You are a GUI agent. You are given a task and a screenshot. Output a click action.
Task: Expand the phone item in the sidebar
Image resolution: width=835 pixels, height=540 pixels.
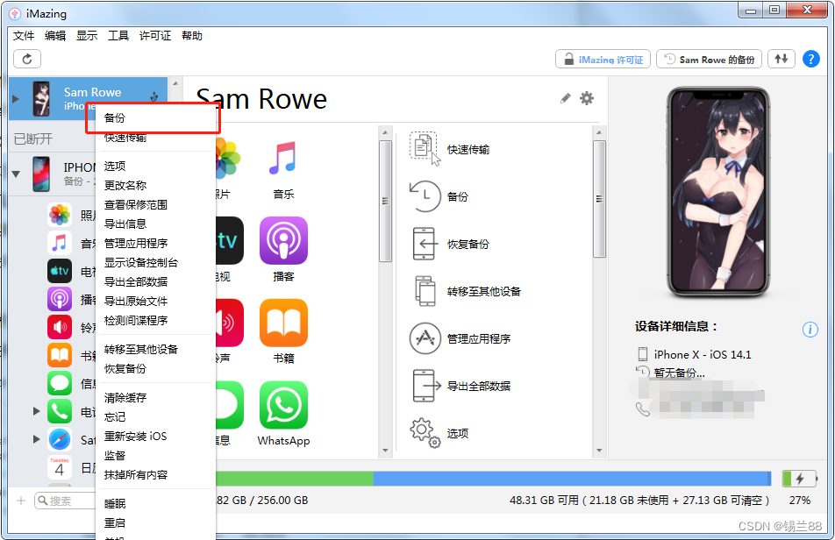pyautogui.click(x=36, y=411)
